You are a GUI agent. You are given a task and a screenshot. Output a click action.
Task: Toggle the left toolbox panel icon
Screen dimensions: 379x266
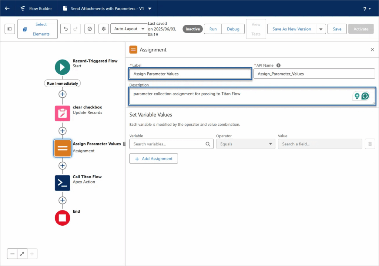pos(10,28)
